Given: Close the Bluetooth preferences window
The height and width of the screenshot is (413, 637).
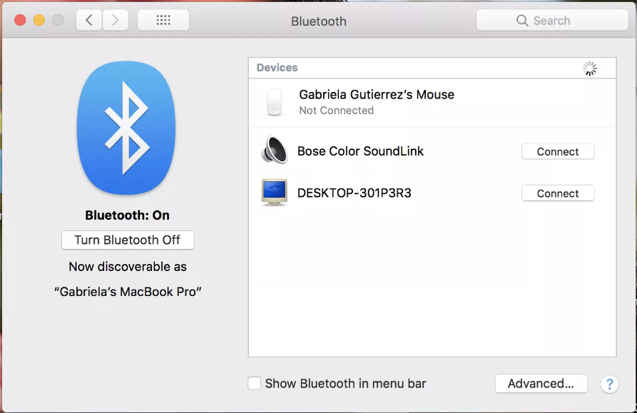Looking at the screenshot, I should point(20,20).
